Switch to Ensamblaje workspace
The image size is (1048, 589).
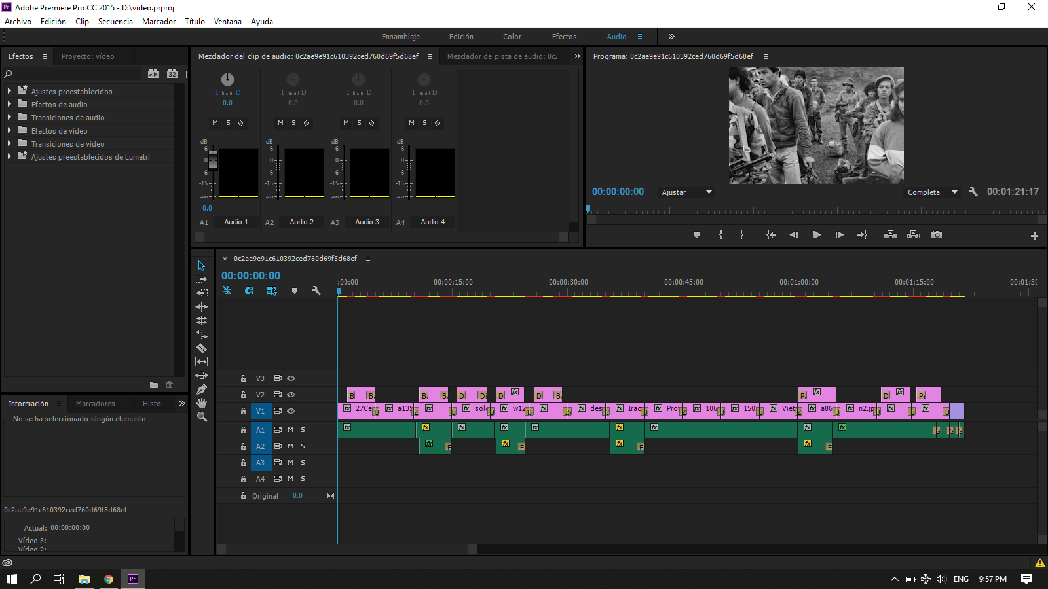point(401,37)
